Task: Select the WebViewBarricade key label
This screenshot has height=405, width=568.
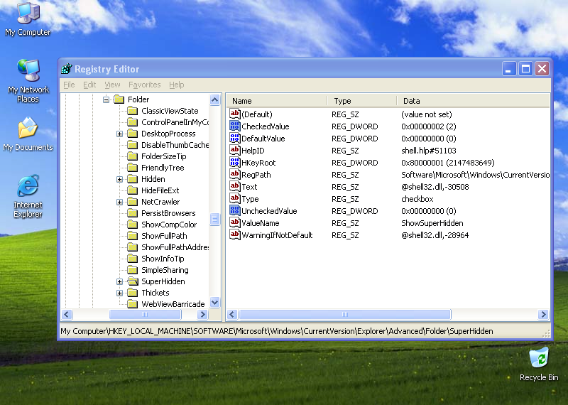Action: (173, 304)
